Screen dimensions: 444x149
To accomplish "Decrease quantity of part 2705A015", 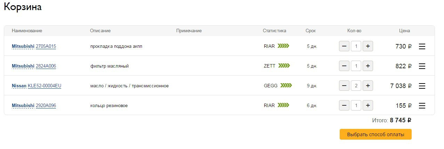I will 344,46.
